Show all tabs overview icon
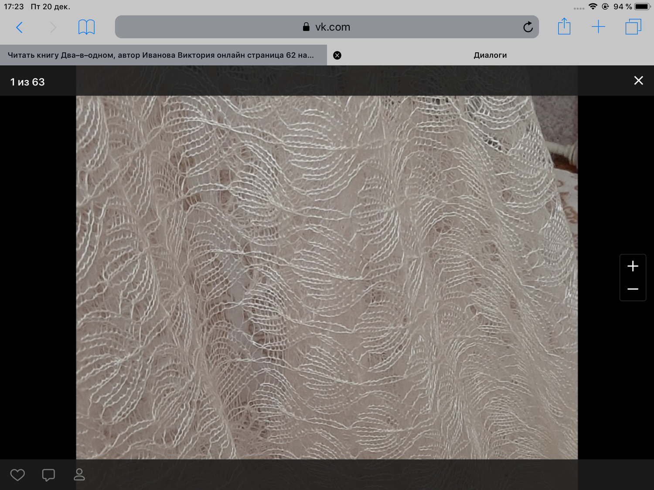The width and height of the screenshot is (654, 490). [x=633, y=27]
